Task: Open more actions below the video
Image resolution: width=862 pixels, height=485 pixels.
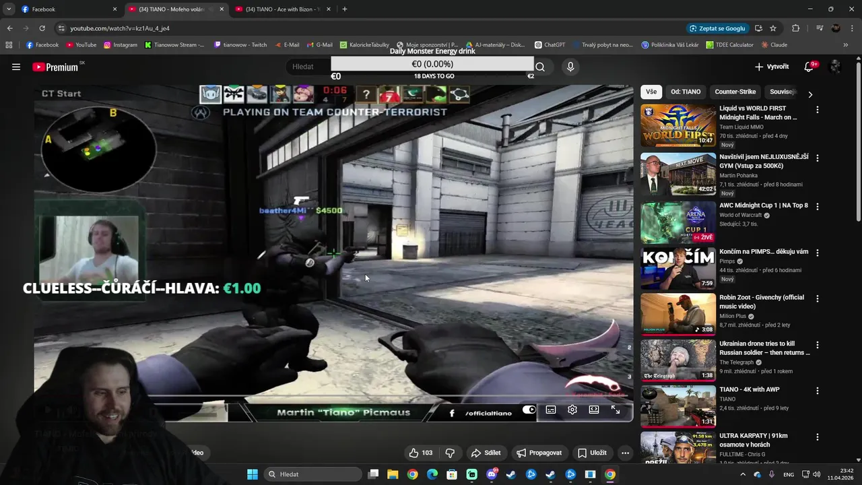Action: coord(625,453)
